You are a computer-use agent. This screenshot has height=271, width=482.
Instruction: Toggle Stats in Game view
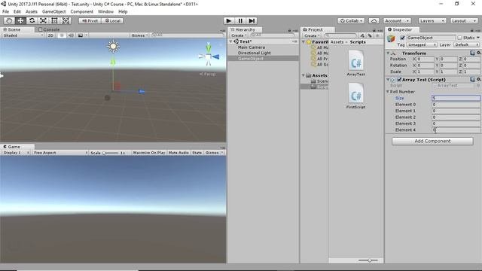coord(197,152)
